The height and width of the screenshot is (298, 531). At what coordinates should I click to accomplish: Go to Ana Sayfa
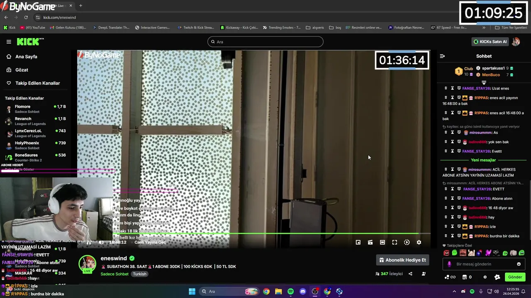click(x=26, y=57)
